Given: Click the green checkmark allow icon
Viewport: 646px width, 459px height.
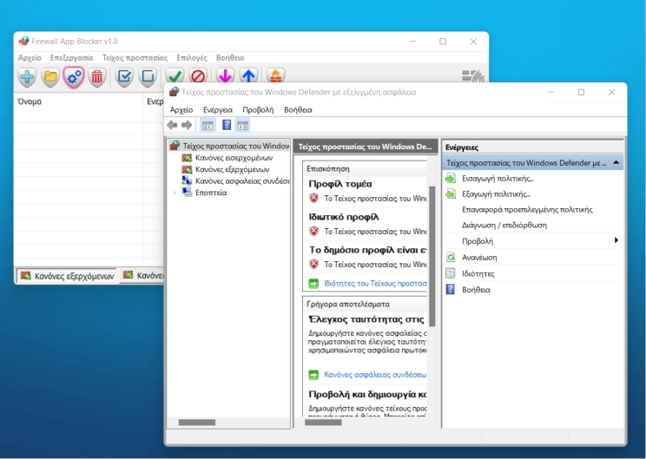Looking at the screenshot, I should click(175, 75).
